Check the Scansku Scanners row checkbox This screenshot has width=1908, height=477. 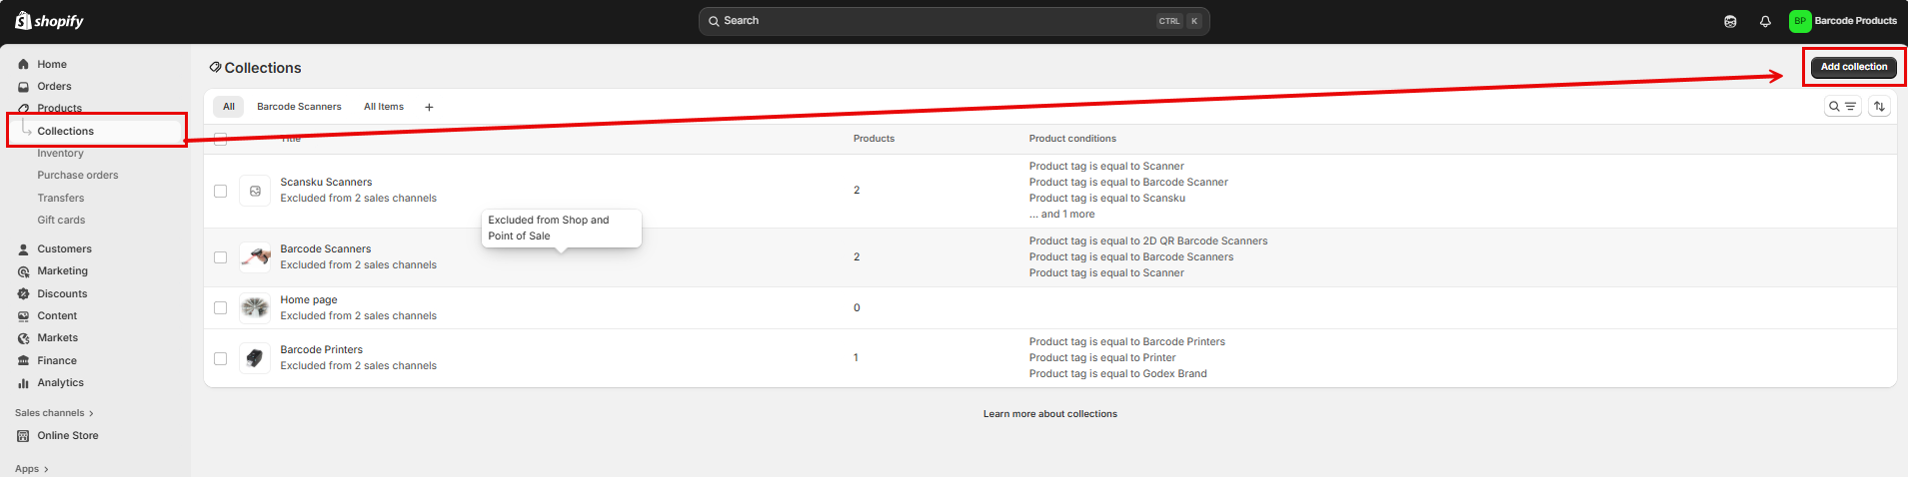click(x=221, y=191)
